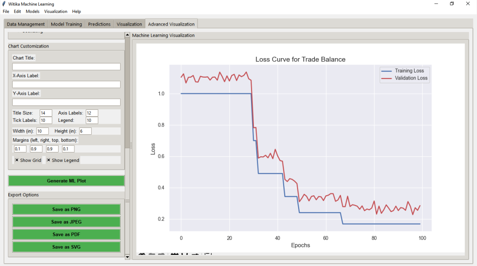Screen dimensions: 477x266
Task: Open the Help menu
Action: coord(76,12)
